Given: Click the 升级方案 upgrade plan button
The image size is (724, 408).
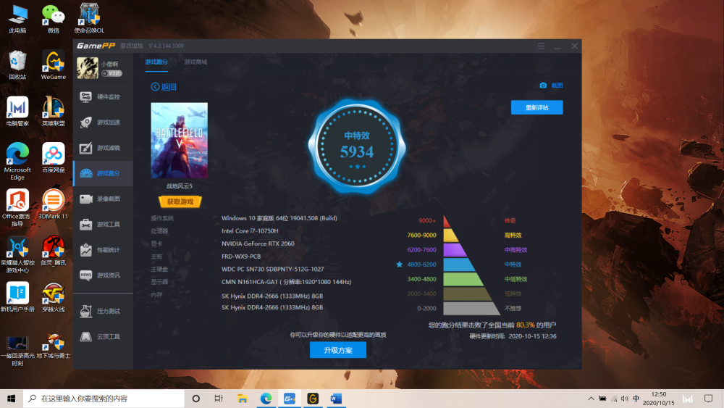Looking at the screenshot, I should coord(338,350).
